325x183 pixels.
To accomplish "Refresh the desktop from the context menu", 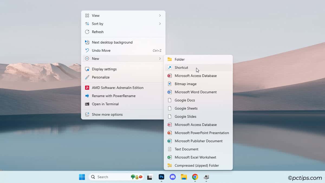I will pyautogui.click(x=123, y=32).
